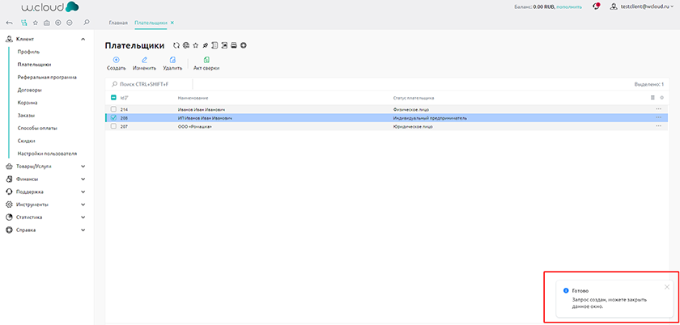Check the checkbox for row 214
This screenshot has width=680, height=325.
[x=113, y=109]
